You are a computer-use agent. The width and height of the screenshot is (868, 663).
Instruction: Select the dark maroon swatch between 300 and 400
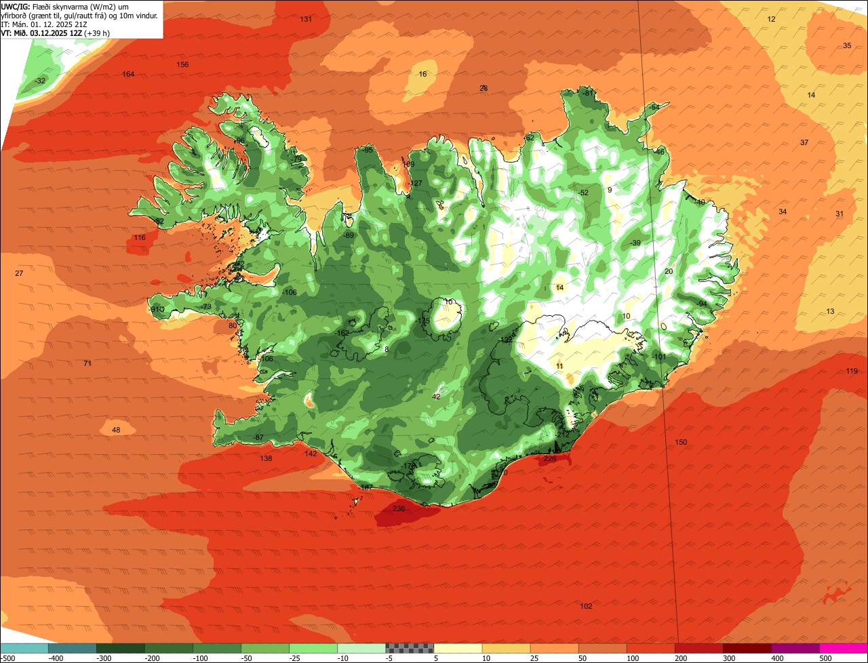(x=747, y=647)
